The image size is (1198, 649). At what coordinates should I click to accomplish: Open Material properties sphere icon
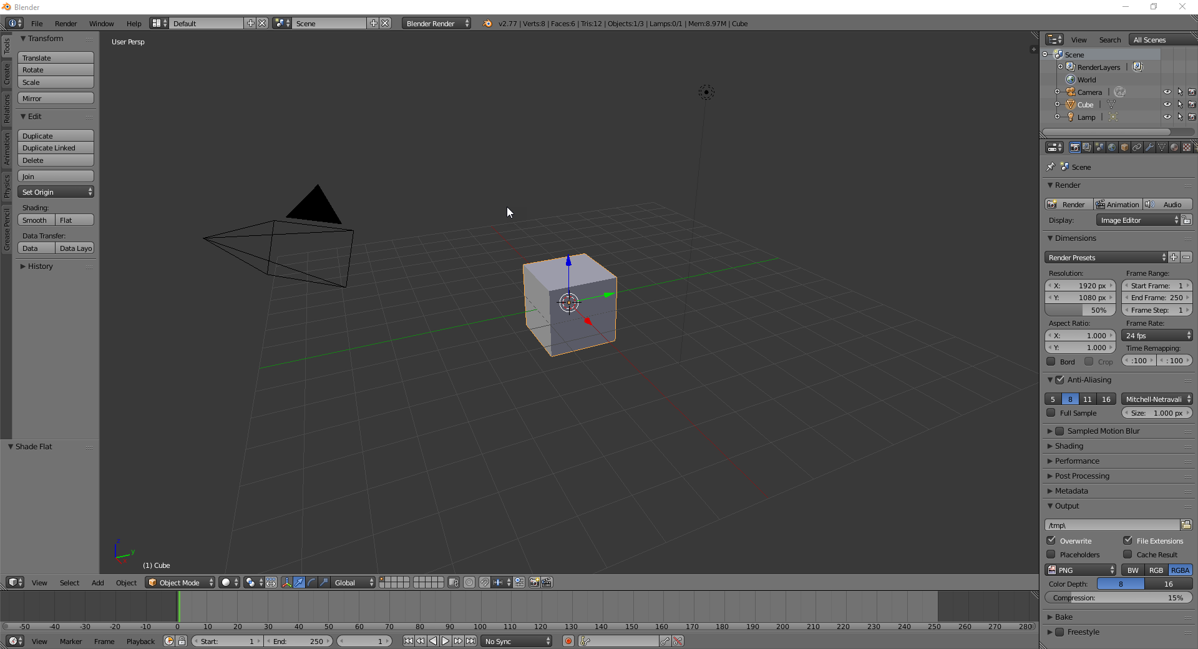pyautogui.click(x=1174, y=147)
